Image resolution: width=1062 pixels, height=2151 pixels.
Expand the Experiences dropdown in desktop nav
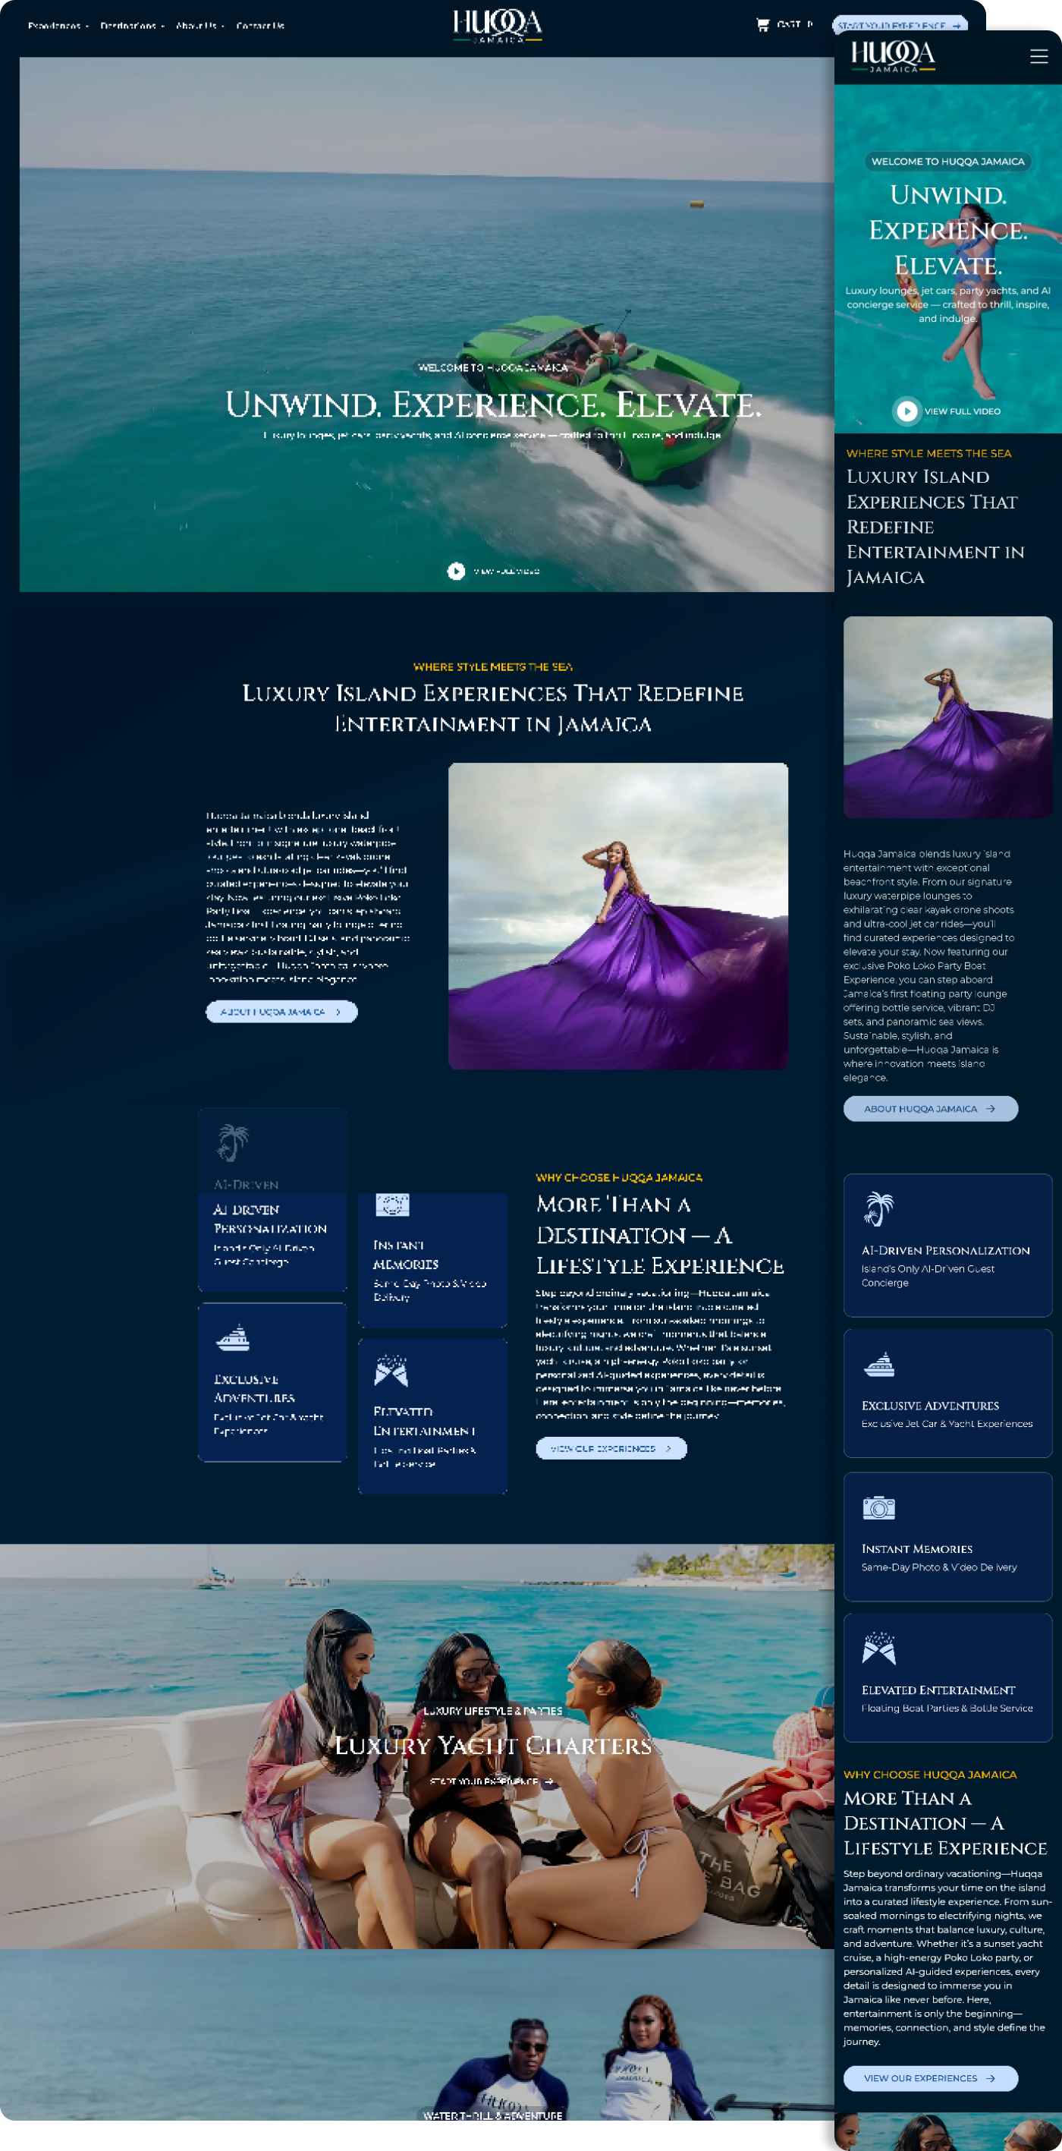[x=58, y=26]
